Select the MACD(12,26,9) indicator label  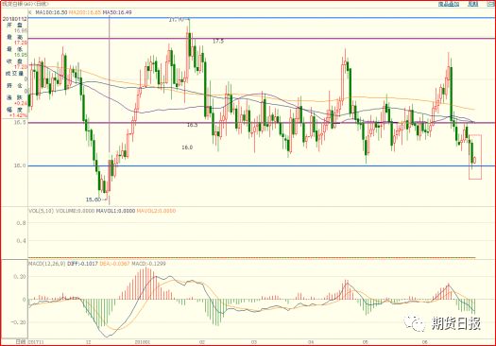point(46,264)
